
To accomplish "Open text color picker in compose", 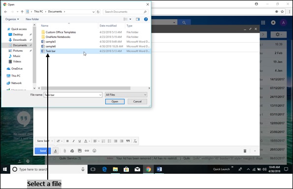I will [x=87, y=141].
